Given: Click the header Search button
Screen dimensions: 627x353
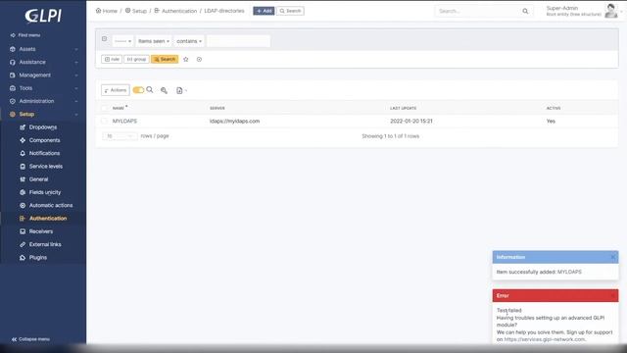Looking at the screenshot, I should click(290, 11).
